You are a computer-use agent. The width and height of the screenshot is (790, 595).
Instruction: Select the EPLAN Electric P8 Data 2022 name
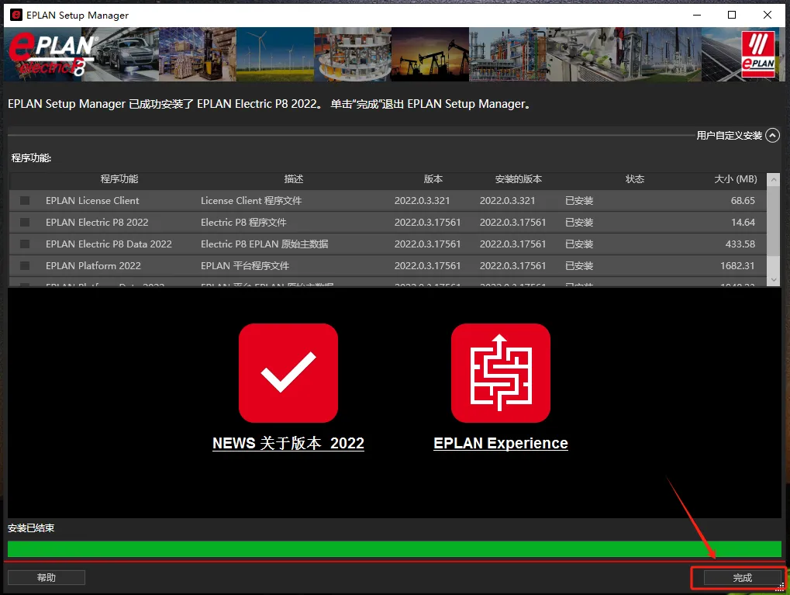coord(109,244)
